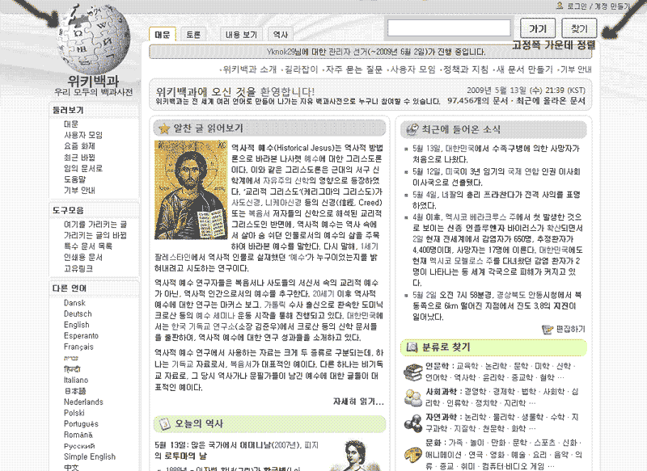Switch to the Français language version

(x=78, y=347)
